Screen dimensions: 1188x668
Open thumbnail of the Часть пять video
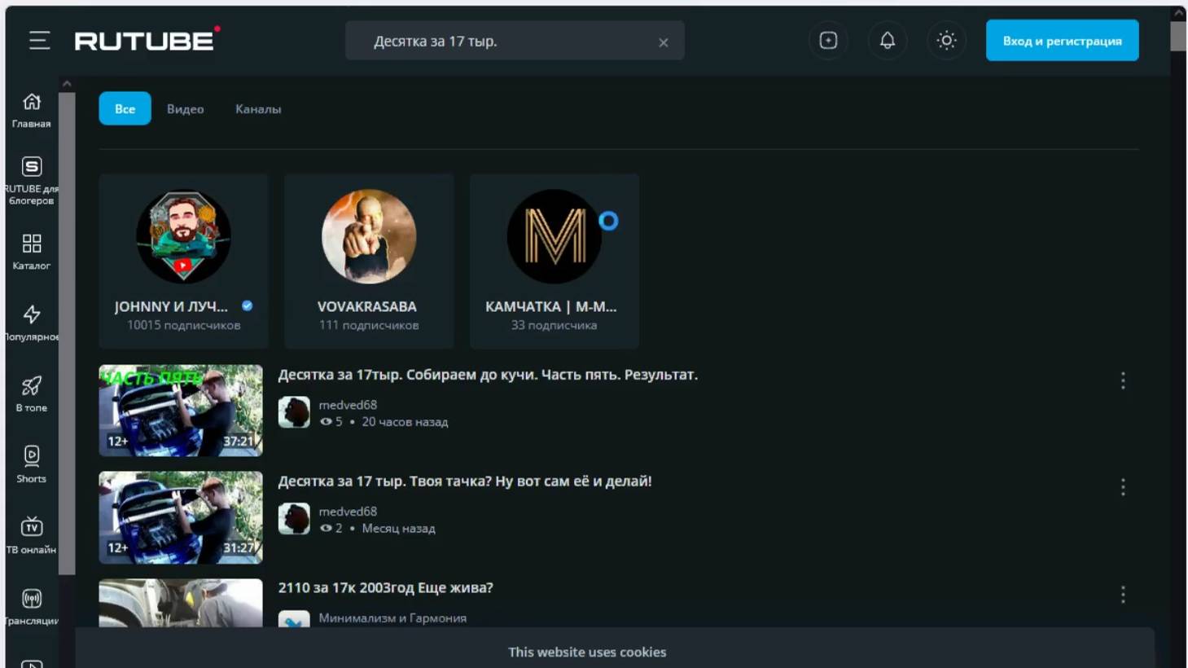181,410
